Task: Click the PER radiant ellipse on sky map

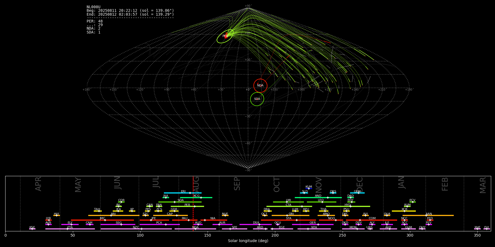Action: (225, 36)
